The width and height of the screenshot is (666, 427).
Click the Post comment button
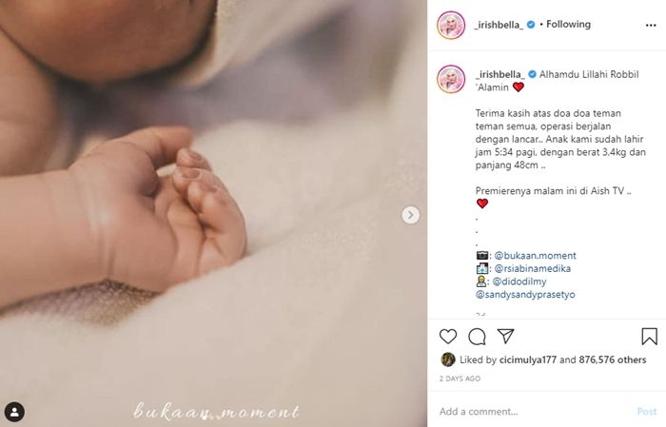646,411
